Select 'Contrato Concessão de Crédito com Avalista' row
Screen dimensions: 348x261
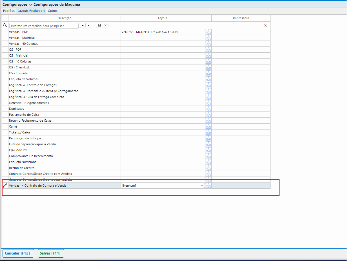(x=136, y=174)
